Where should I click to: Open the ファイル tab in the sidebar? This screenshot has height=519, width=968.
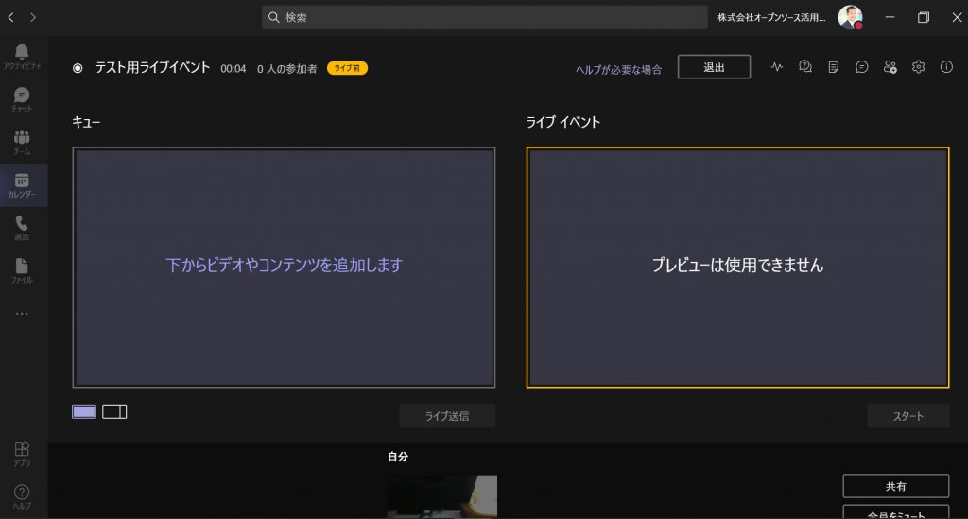(x=23, y=270)
